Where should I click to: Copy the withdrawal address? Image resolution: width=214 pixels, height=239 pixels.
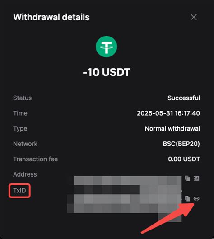(x=187, y=178)
